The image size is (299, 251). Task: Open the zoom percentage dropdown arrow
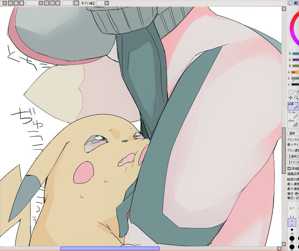coord(40,3)
